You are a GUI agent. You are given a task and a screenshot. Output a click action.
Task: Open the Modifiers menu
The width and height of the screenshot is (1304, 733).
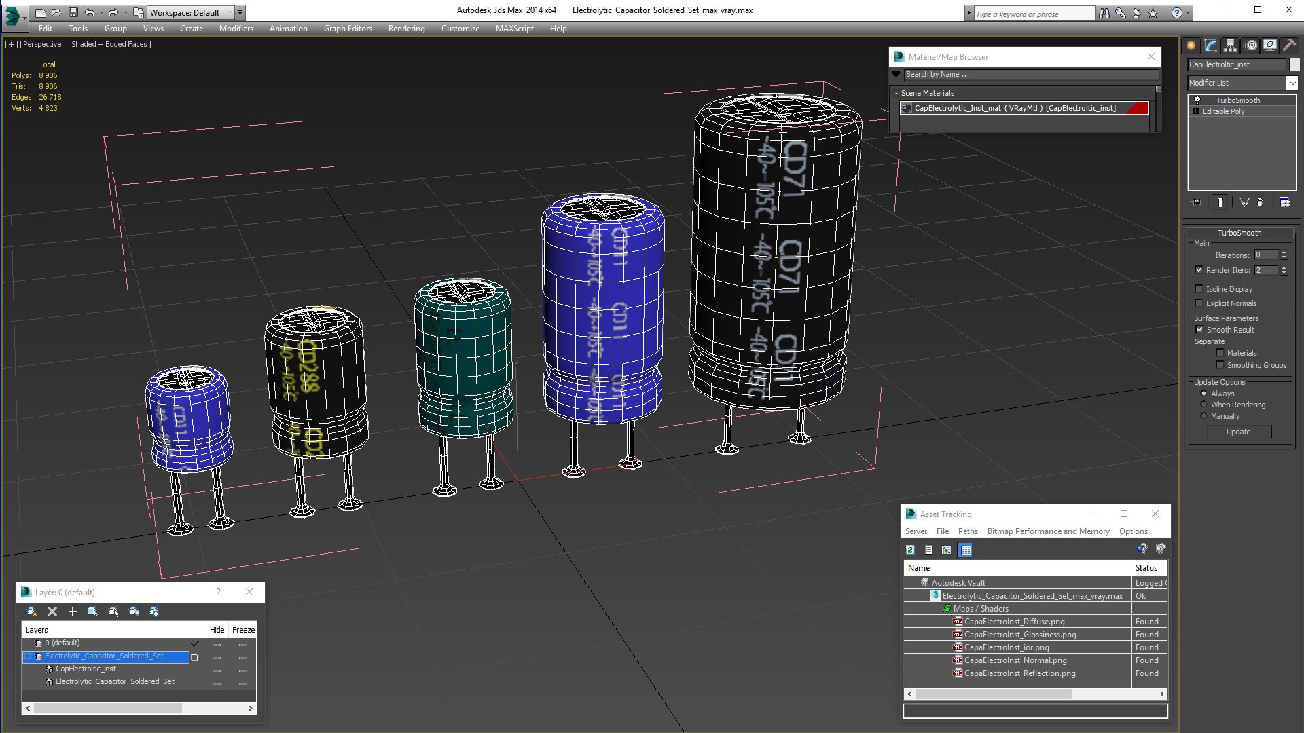[236, 29]
